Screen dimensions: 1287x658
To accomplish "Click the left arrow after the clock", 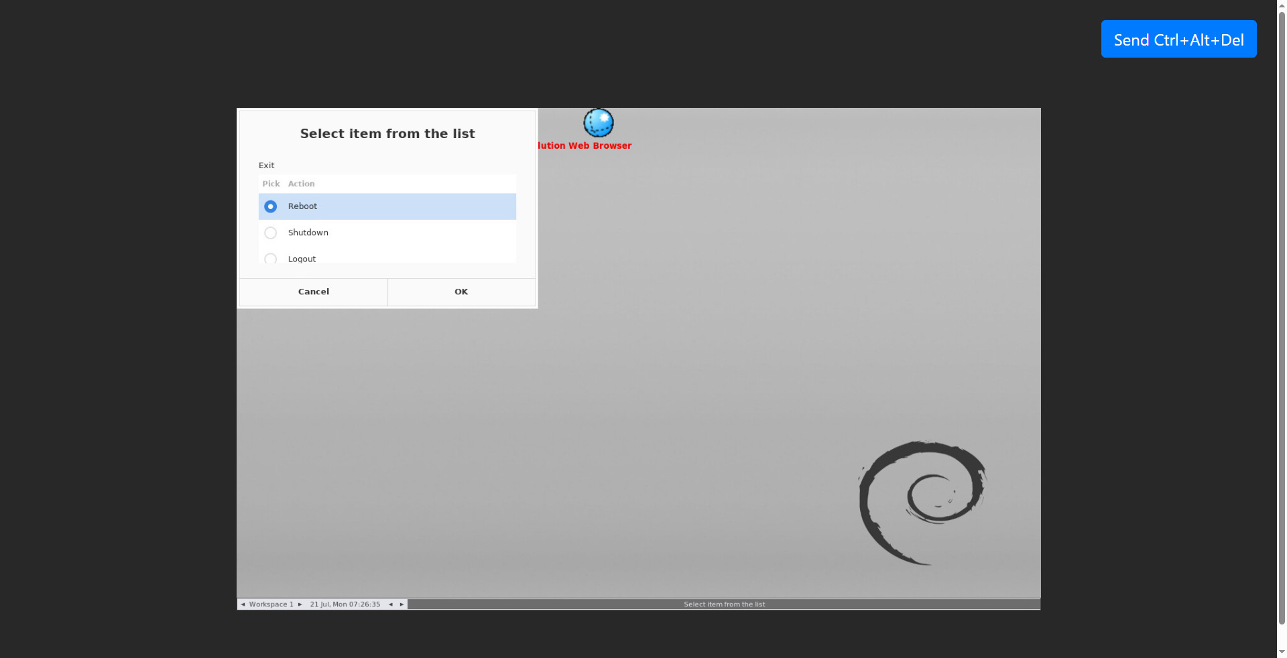I will click(391, 604).
